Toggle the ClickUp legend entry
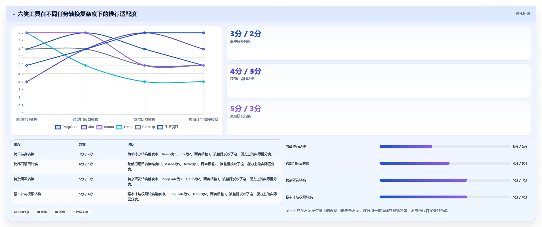Viewport: 542px width, 227px height. (x=145, y=127)
